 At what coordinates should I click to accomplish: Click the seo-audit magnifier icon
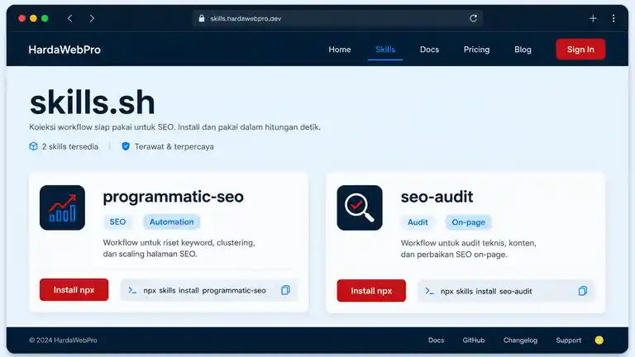coord(360,207)
